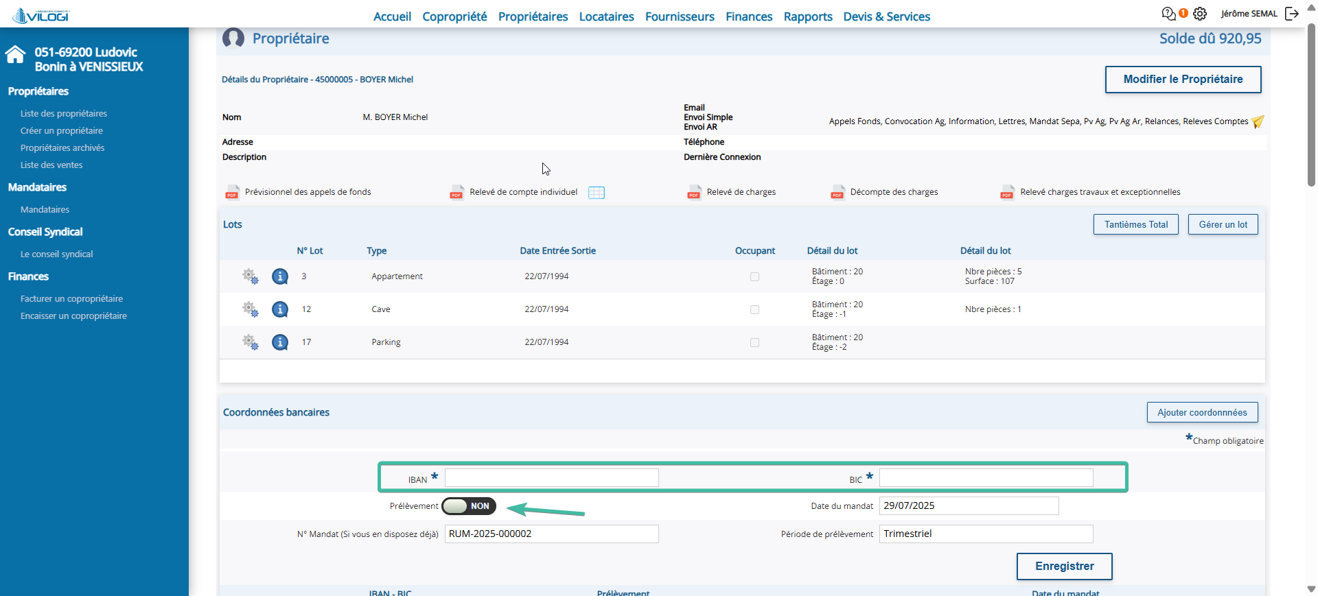Open Relevé charges travaux et exceptionnelles PDF icon
The height and width of the screenshot is (596, 1318).
(1007, 192)
